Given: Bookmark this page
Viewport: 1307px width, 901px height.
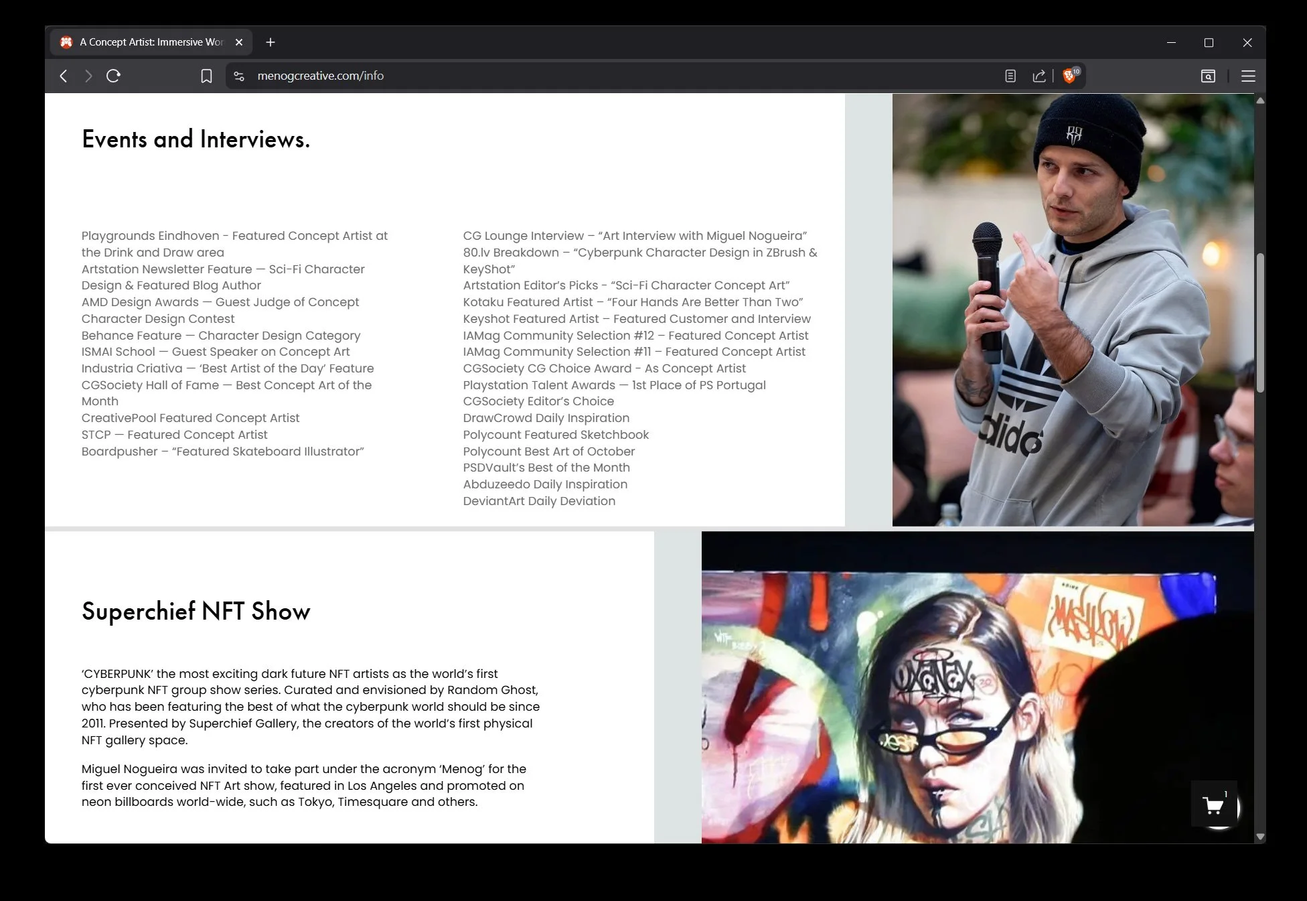Looking at the screenshot, I should (206, 76).
